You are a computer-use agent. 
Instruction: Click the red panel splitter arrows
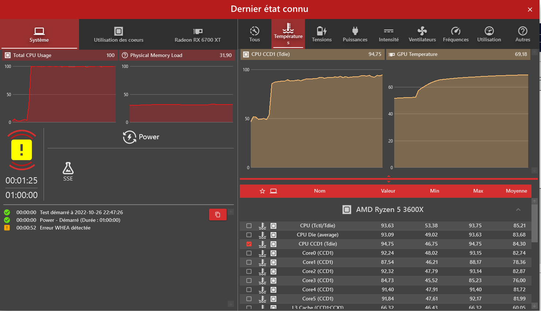389,179
